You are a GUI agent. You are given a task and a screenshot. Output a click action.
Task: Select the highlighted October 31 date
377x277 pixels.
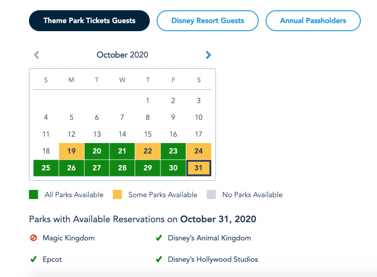click(x=199, y=168)
